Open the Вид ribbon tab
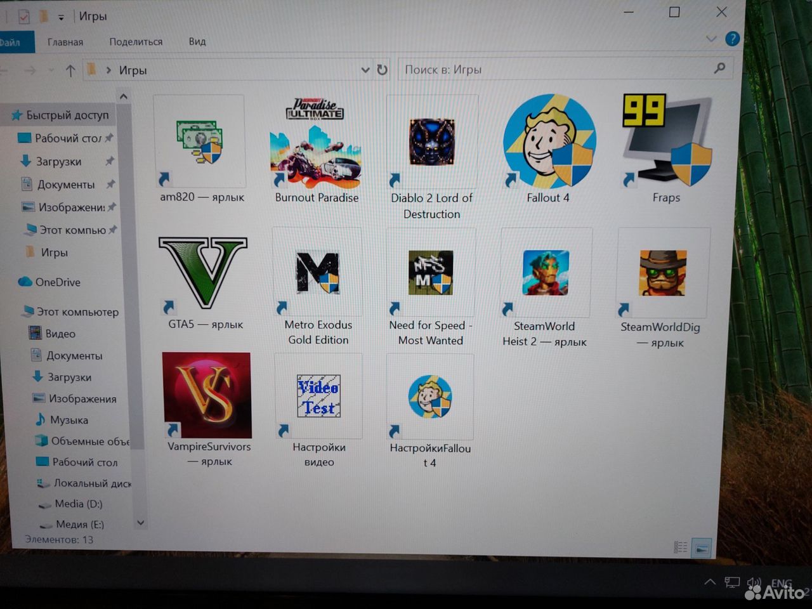 [x=197, y=41]
